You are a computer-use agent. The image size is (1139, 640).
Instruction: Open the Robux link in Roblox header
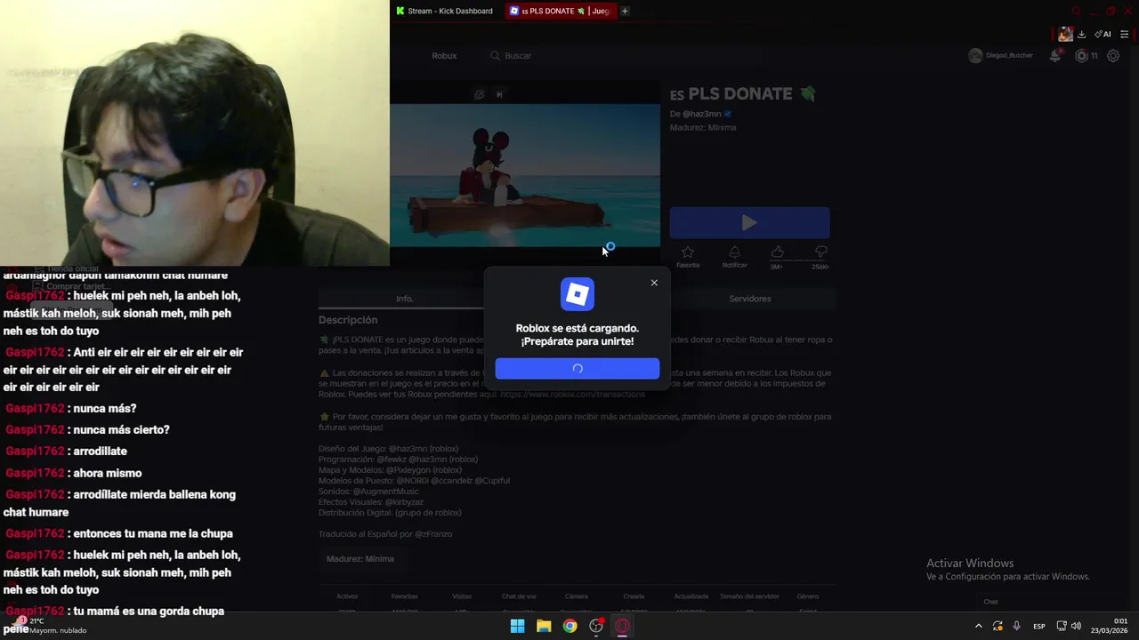[444, 55]
